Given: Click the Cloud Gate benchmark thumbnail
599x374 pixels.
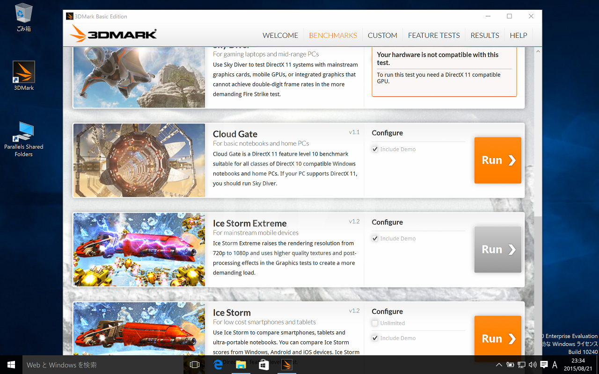Looking at the screenshot, I should coord(139,160).
